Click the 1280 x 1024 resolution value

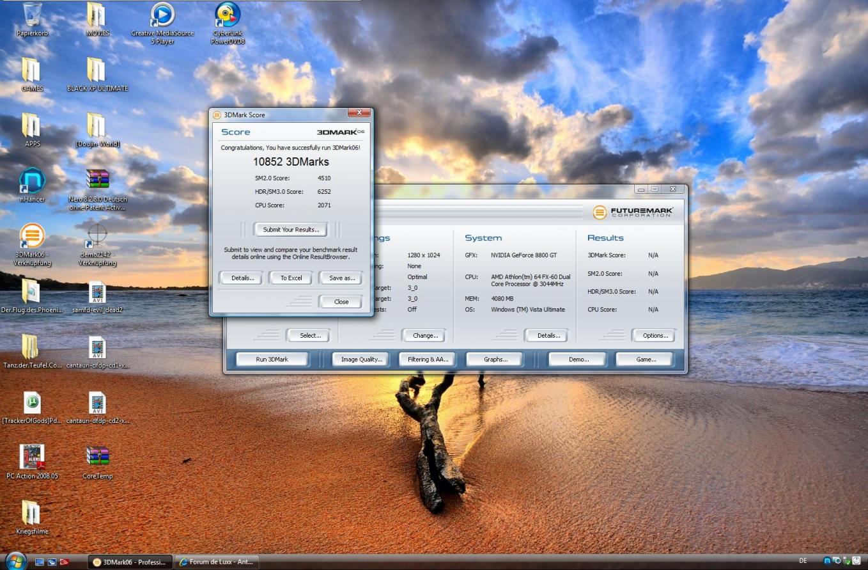point(423,255)
